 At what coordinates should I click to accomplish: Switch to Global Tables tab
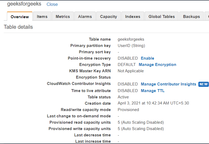tap(162, 16)
